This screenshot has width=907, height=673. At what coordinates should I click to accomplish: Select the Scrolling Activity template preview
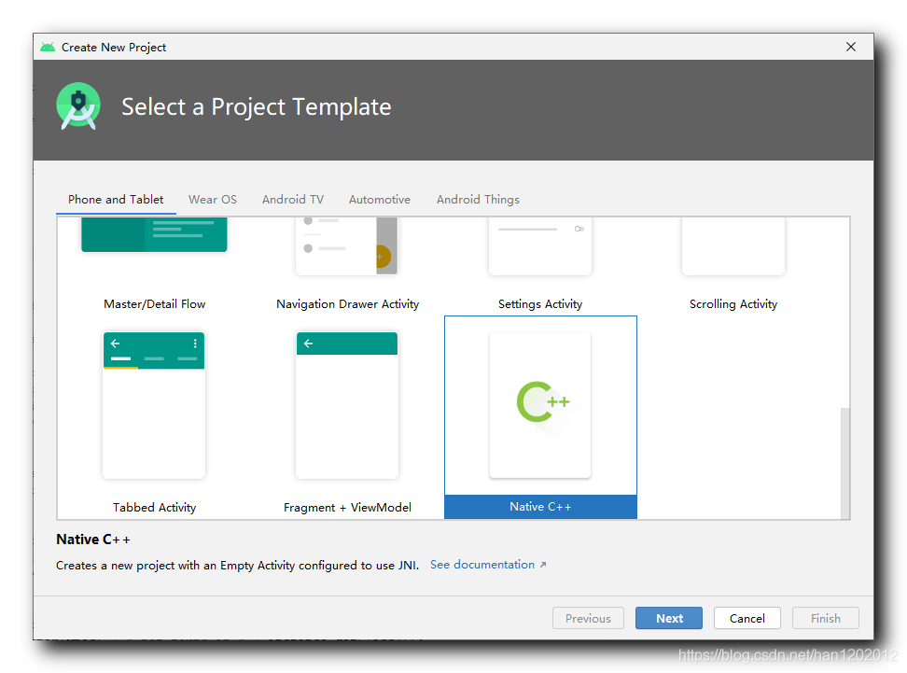pyautogui.click(x=733, y=245)
